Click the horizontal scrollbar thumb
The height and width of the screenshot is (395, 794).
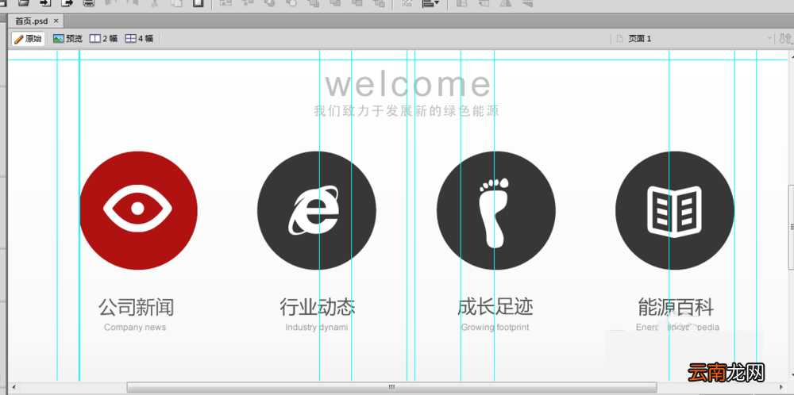[391, 387]
